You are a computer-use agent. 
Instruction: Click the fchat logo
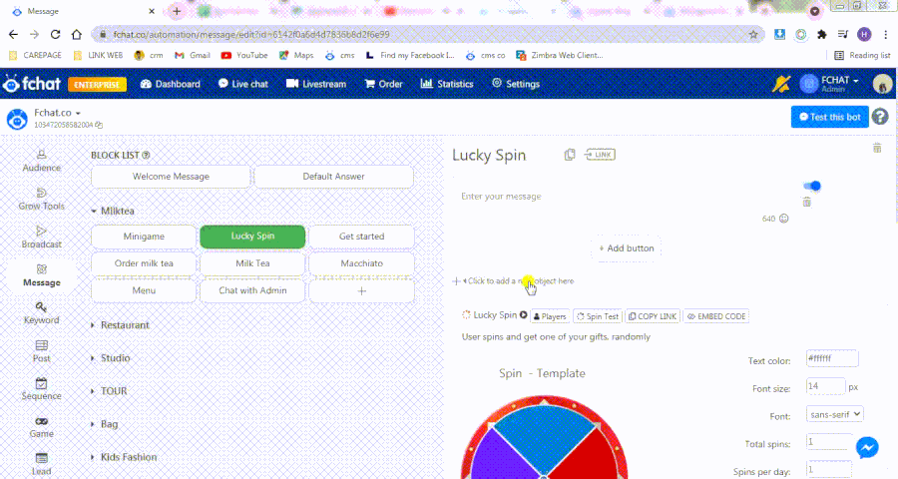[x=32, y=84]
